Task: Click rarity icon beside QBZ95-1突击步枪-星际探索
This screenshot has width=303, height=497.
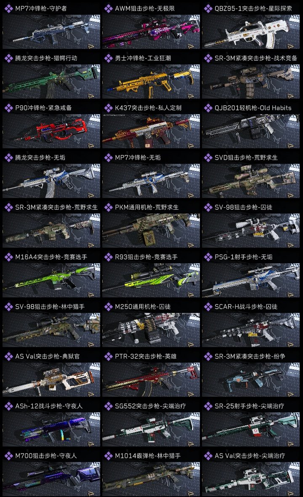Action: pyautogui.click(x=208, y=8)
